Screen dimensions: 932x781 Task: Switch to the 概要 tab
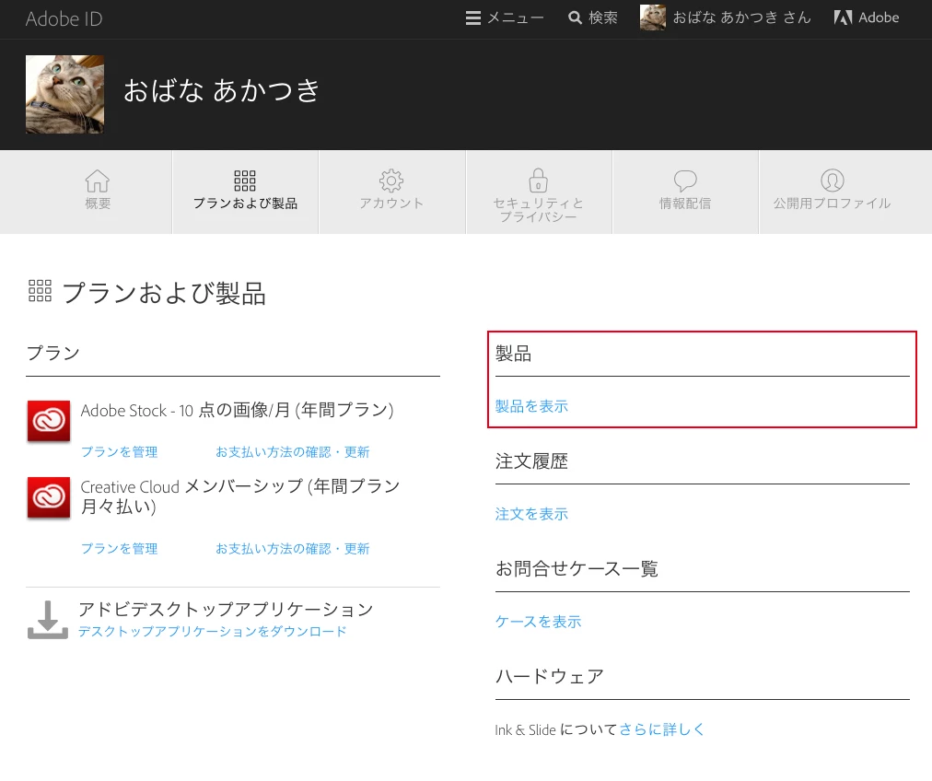(x=87, y=192)
